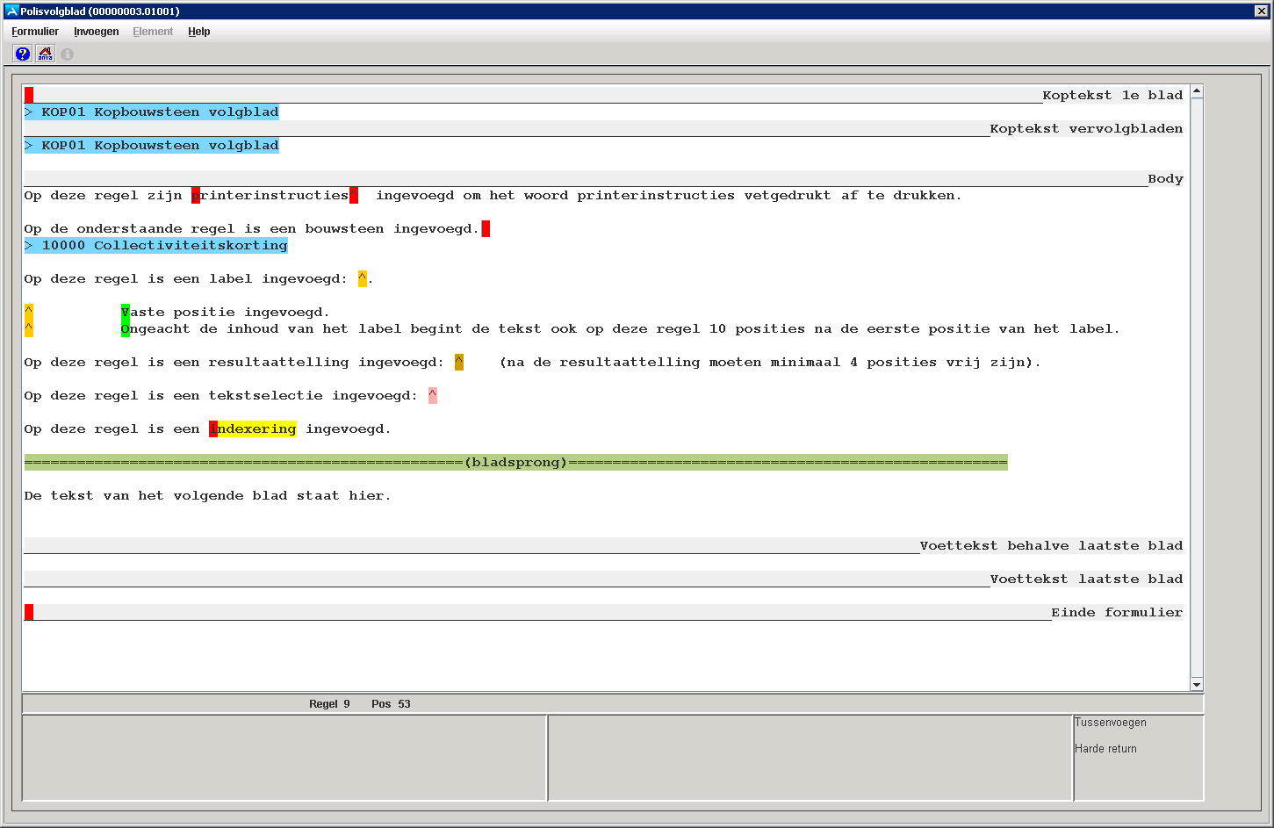Image resolution: width=1274 pixels, height=828 pixels.
Task: Select the yellow label marker after 'label ingevoegd:'
Action: (x=362, y=279)
